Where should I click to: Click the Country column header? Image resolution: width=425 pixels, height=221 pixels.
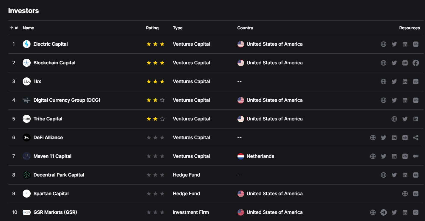point(245,28)
